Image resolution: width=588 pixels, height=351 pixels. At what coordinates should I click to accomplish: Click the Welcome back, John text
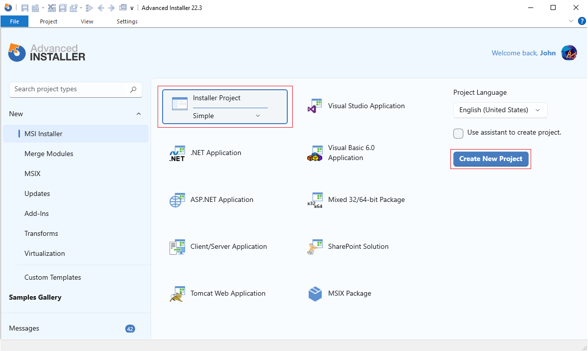click(524, 53)
